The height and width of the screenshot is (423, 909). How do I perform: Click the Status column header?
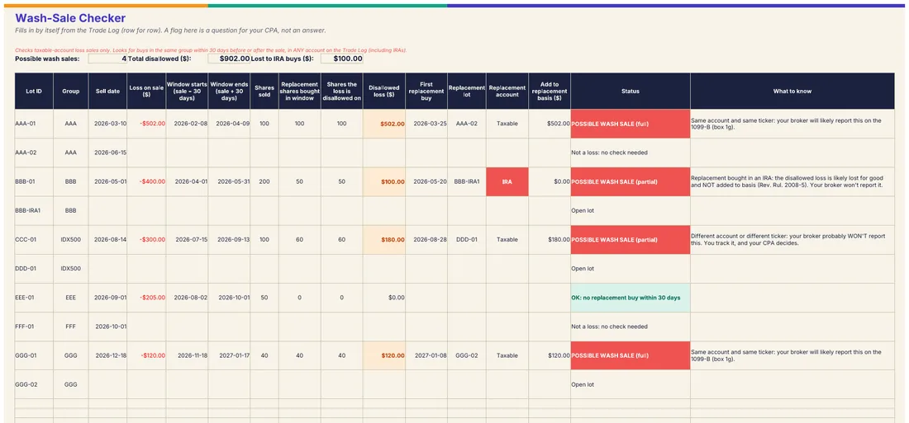coord(631,91)
